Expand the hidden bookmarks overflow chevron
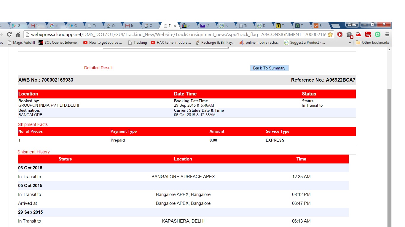The width and height of the screenshot is (405, 227). (x=350, y=43)
